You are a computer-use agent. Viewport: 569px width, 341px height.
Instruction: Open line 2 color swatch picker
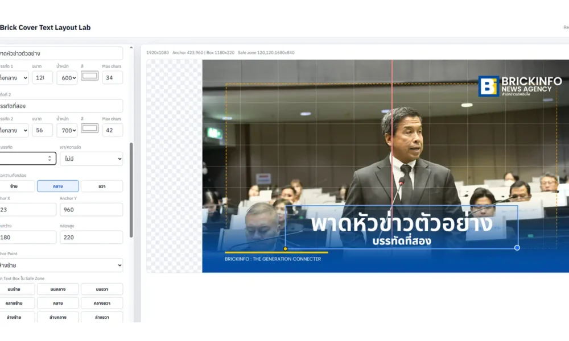pyautogui.click(x=90, y=128)
